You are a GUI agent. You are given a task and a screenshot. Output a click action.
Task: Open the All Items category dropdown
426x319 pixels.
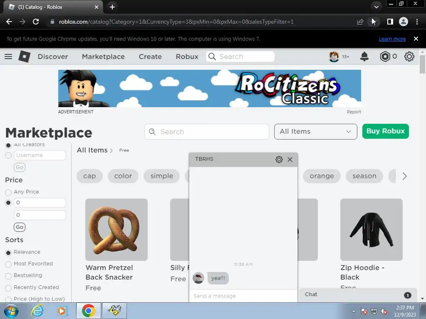[x=315, y=132]
